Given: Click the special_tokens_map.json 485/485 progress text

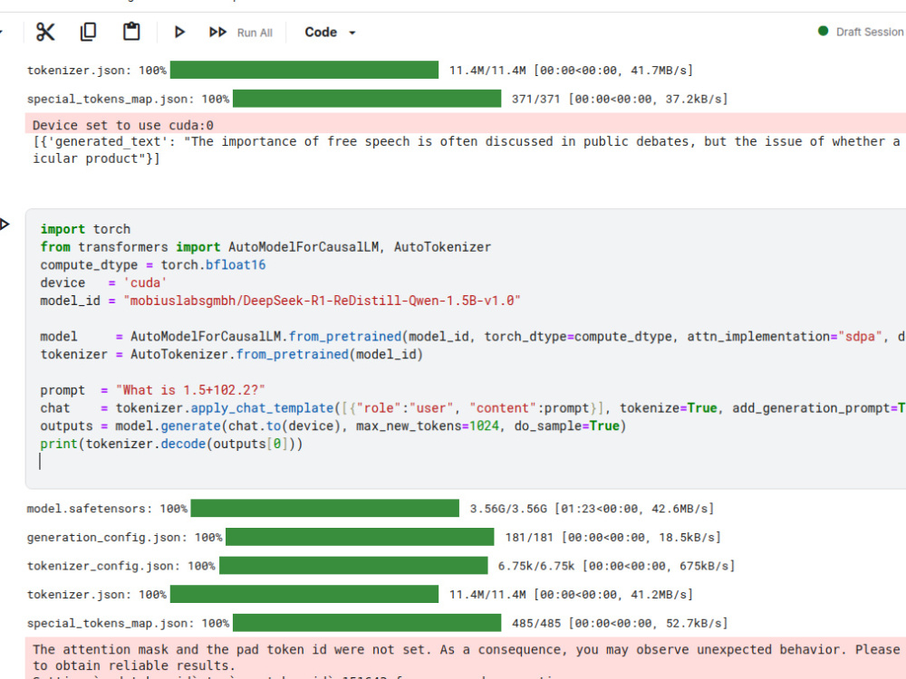Looking at the screenshot, I should pyautogui.click(x=619, y=623).
